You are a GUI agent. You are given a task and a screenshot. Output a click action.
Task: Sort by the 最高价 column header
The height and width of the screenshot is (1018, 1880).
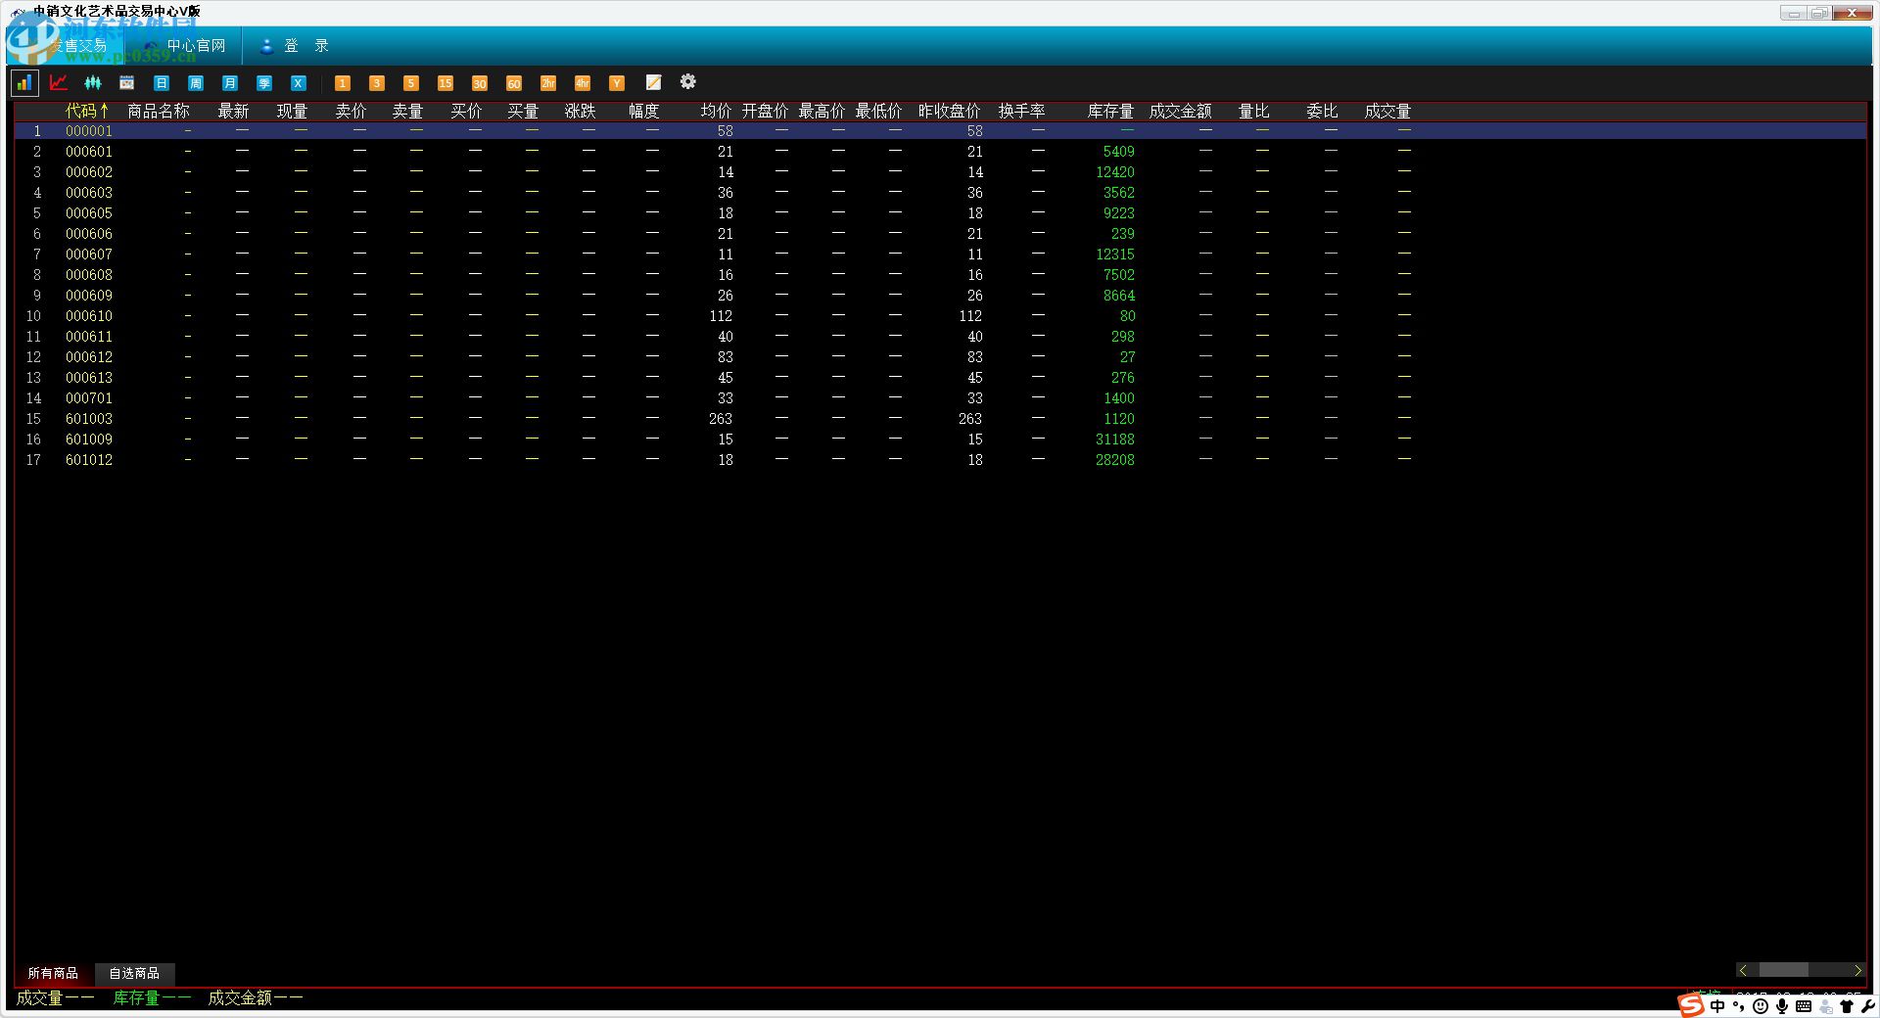tap(822, 111)
